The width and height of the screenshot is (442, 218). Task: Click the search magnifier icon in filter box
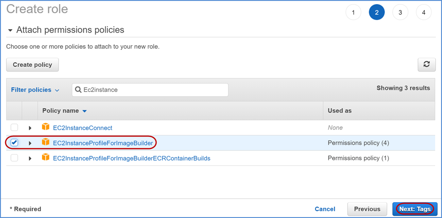coord(78,90)
